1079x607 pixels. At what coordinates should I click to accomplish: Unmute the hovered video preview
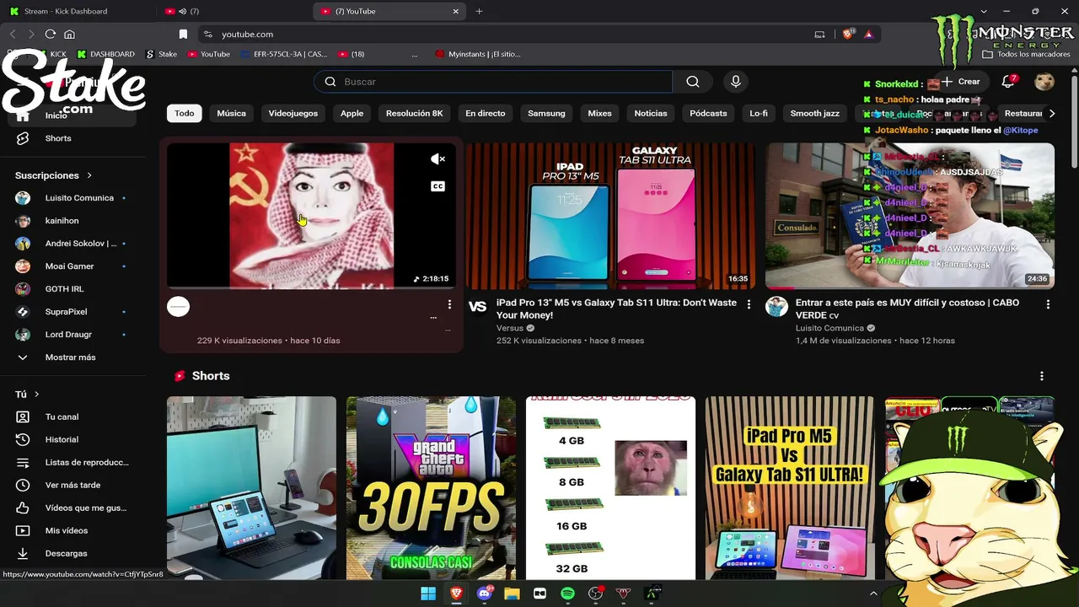[438, 158]
